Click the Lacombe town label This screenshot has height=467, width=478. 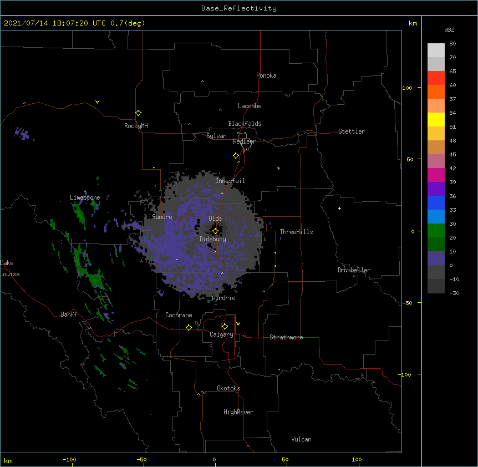click(x=250, y=106)
